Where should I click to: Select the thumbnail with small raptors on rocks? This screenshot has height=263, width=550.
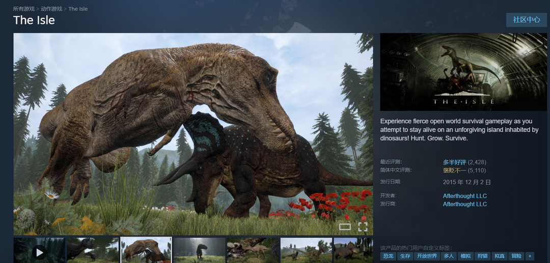(253, 250)
